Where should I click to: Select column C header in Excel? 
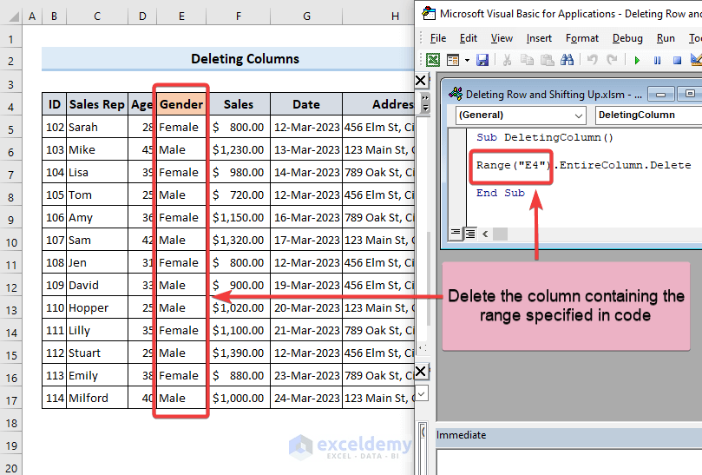point(97,16)
